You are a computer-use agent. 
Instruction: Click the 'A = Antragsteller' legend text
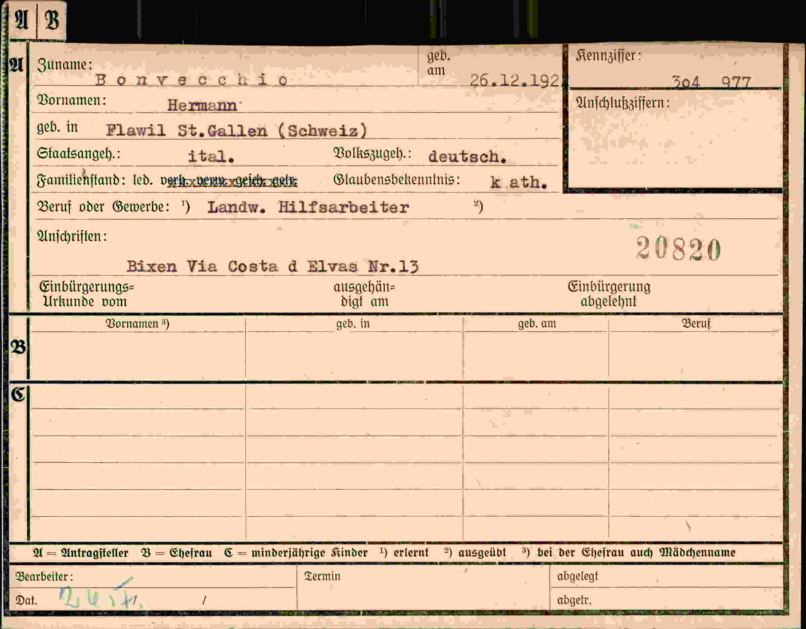pyautogui.click(x=80, y=553)
